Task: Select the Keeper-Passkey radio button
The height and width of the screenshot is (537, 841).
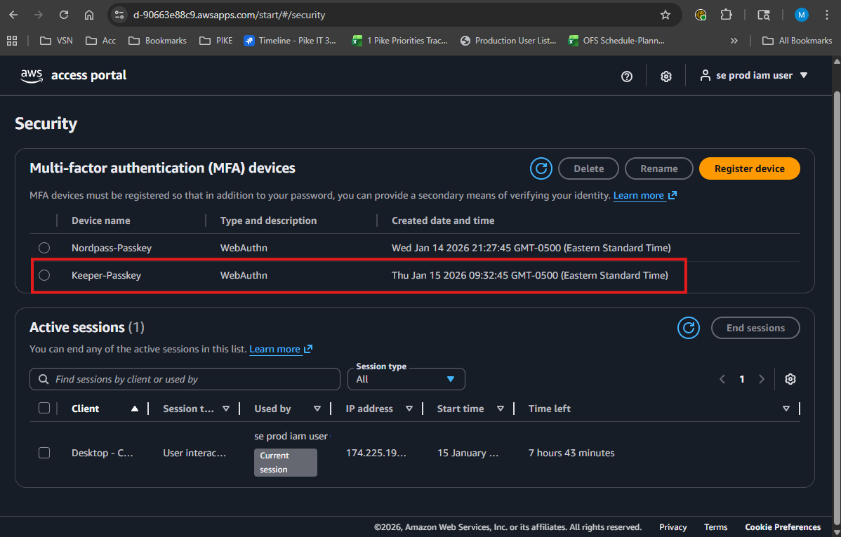Action: [x=44, y=275]
